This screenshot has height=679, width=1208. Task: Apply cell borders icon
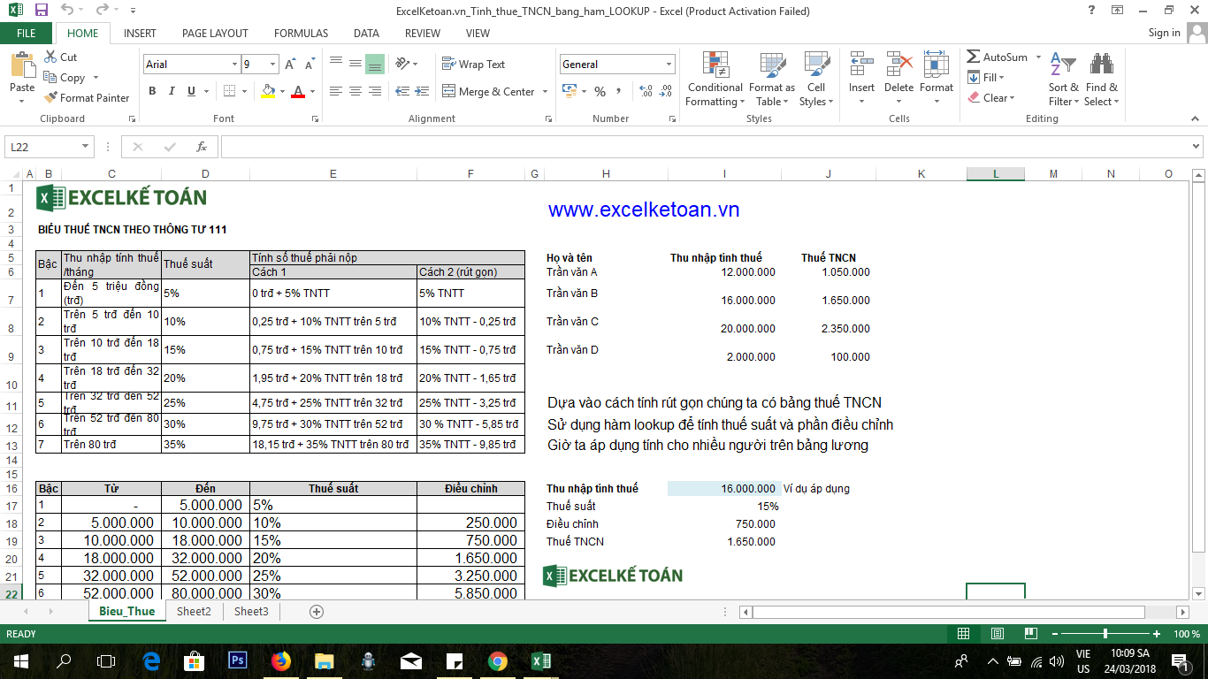[x=230, y=91]
